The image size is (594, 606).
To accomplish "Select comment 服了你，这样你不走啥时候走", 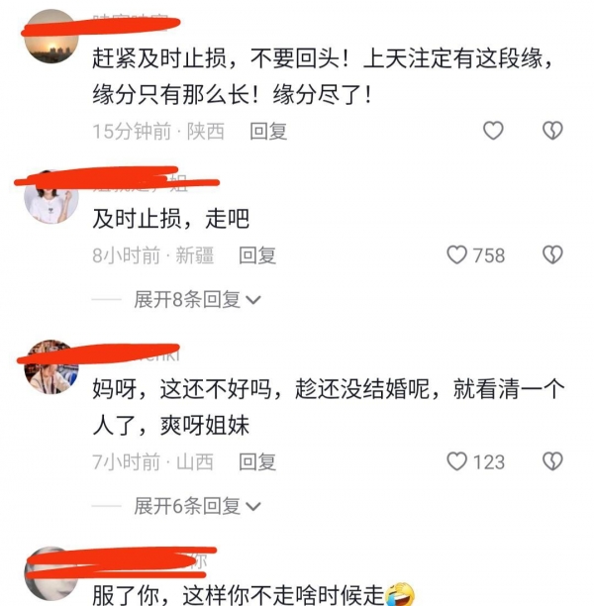I will [x=253, y=595].
